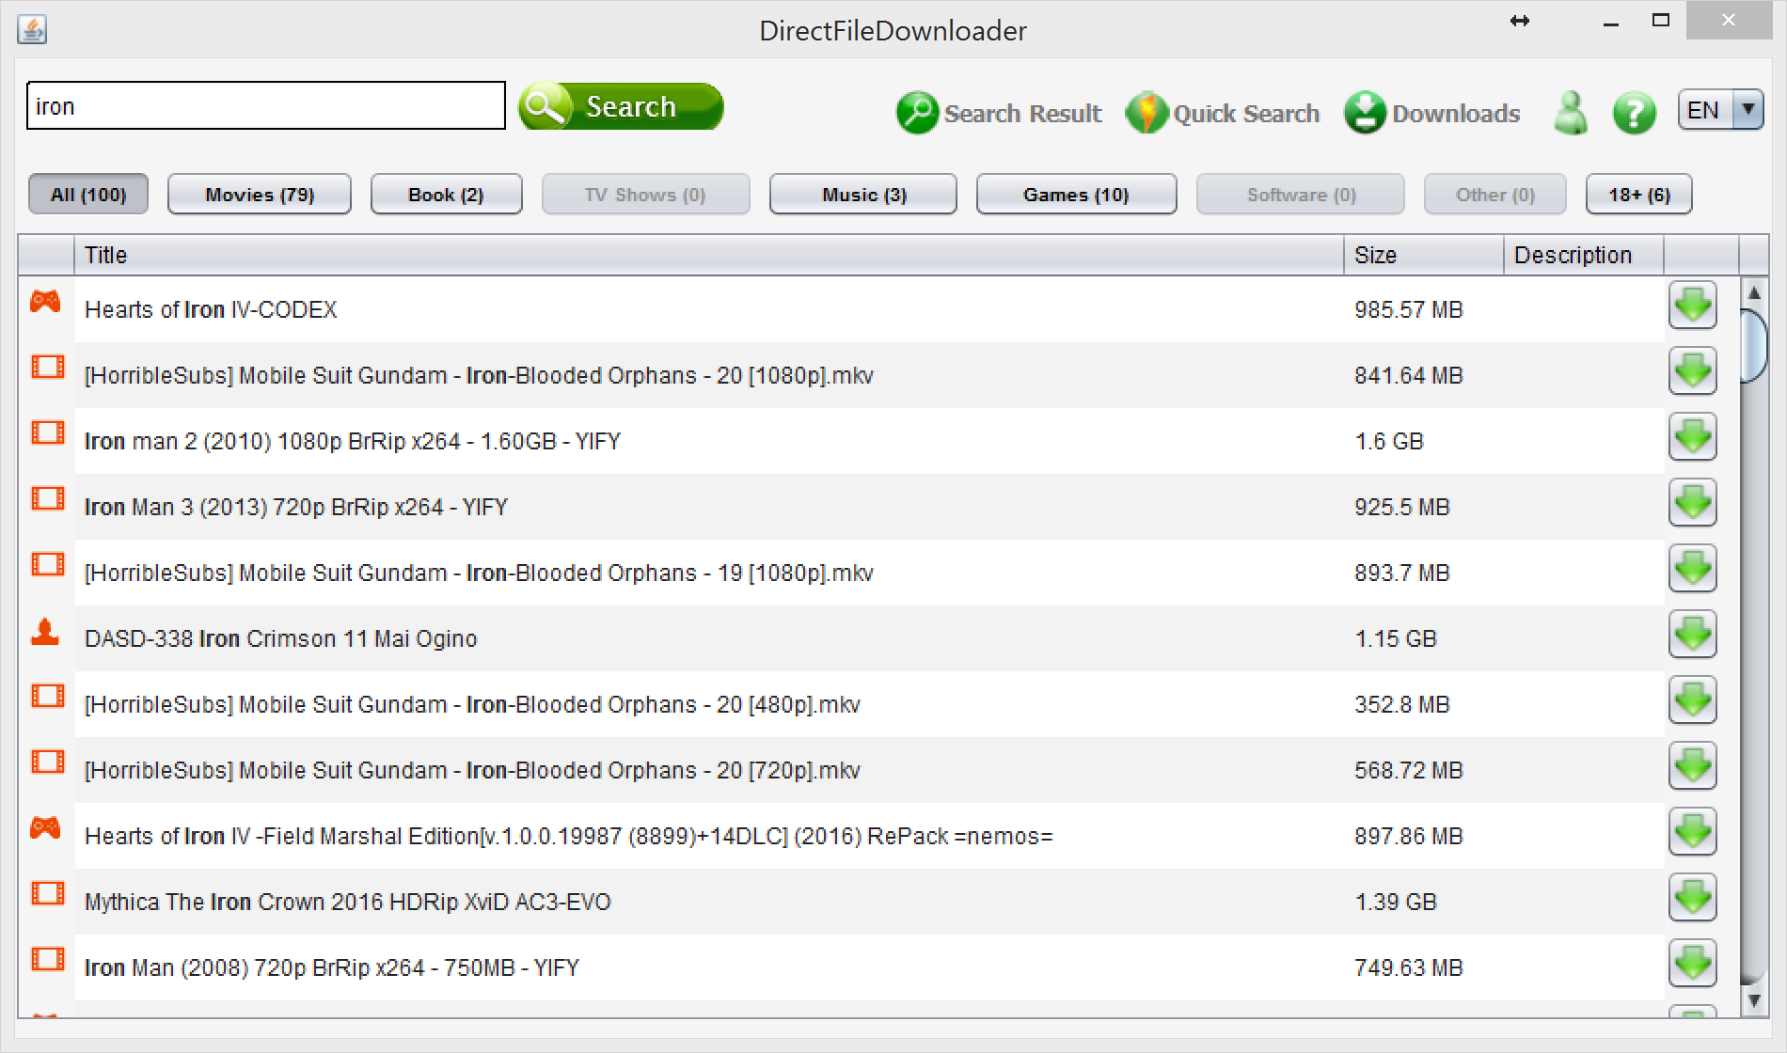Filter by Games (10)
Image resolution: width=1787 pixels, height=1053 pixels.
pyautogui.click(x=1076, y=195)
